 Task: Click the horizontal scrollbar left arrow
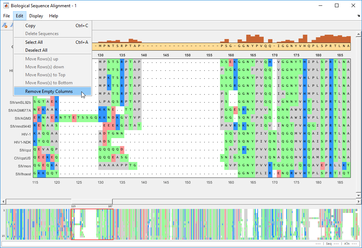[4, 201]
